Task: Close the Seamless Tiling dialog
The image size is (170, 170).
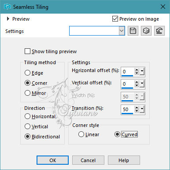Action: point(163,7)
